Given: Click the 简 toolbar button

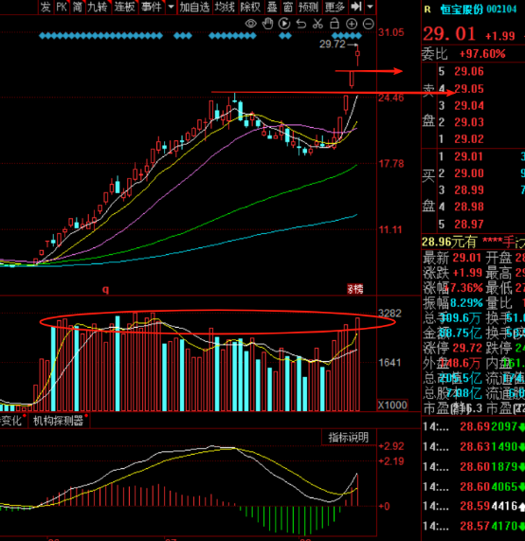Looking at the screenshot, I should tap(78, 7).
